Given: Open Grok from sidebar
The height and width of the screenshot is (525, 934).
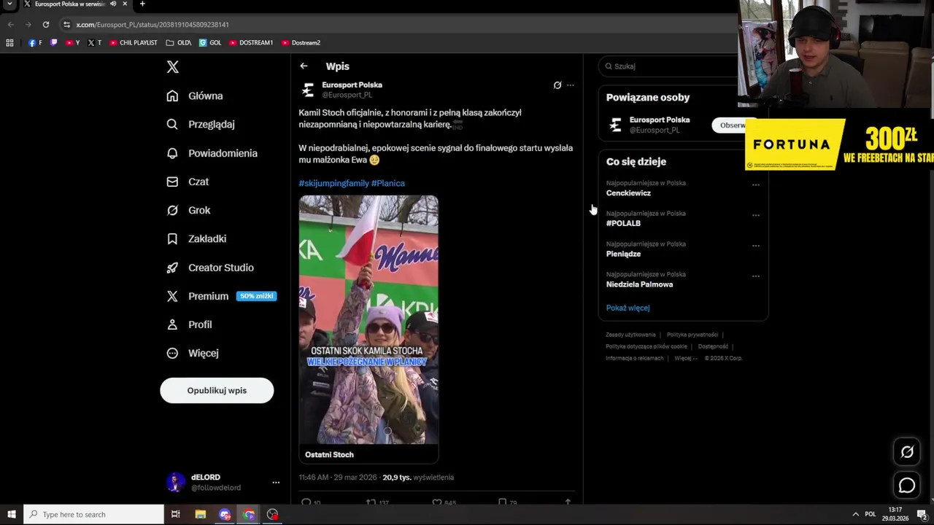Looking at the screenshot, I should pos(188,210).
